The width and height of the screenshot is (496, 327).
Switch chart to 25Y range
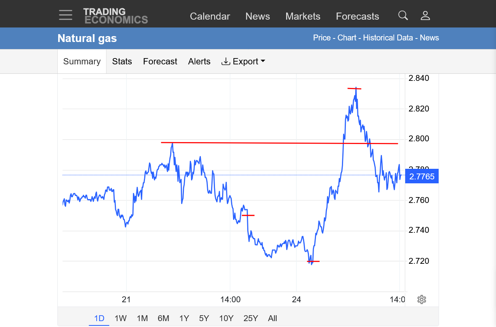pos(250,318)
